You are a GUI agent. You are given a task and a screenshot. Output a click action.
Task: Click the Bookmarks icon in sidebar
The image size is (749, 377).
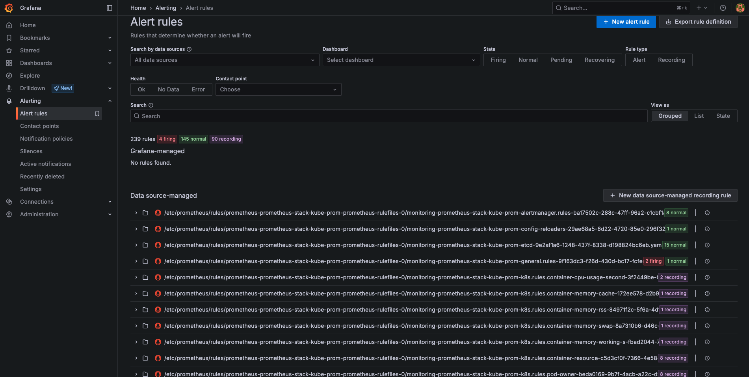coord(9,38)
